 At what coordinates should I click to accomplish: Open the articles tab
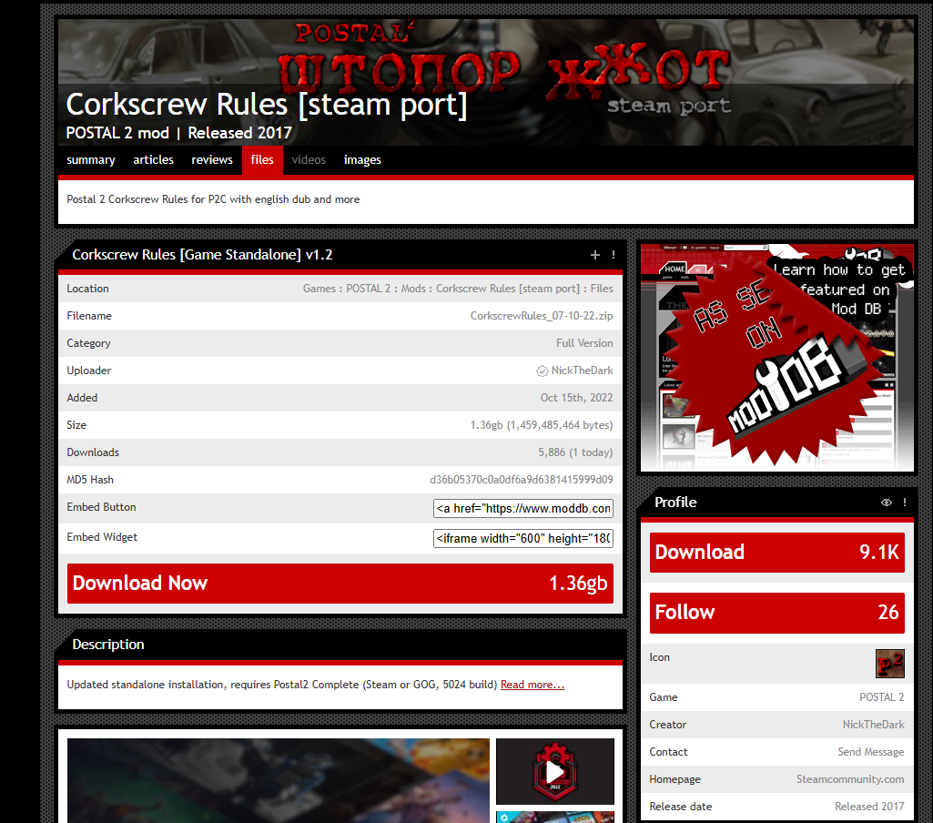(153, 160)
